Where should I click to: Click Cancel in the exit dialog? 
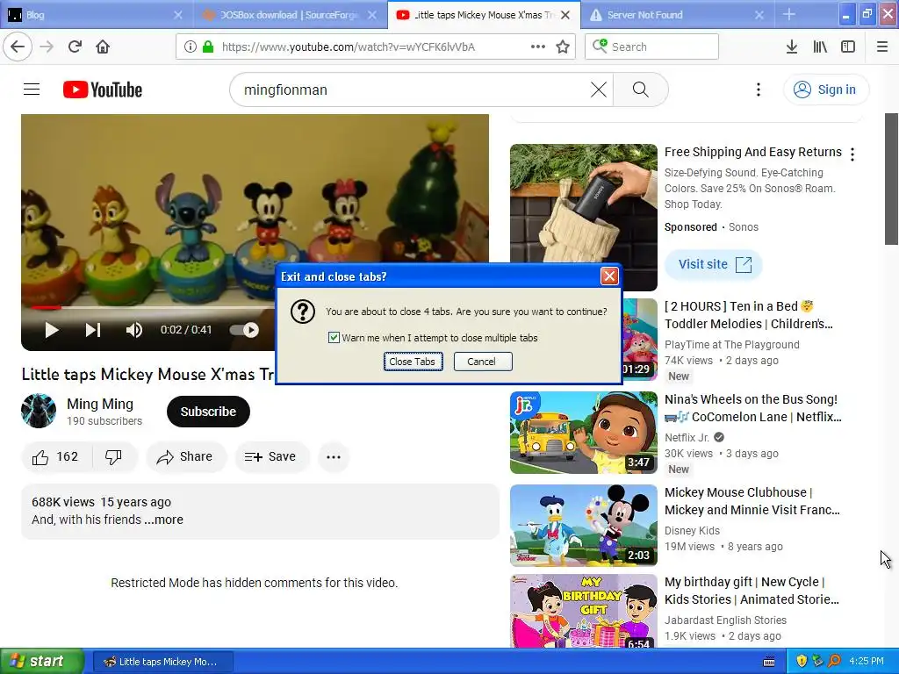[x=482, y=362]
